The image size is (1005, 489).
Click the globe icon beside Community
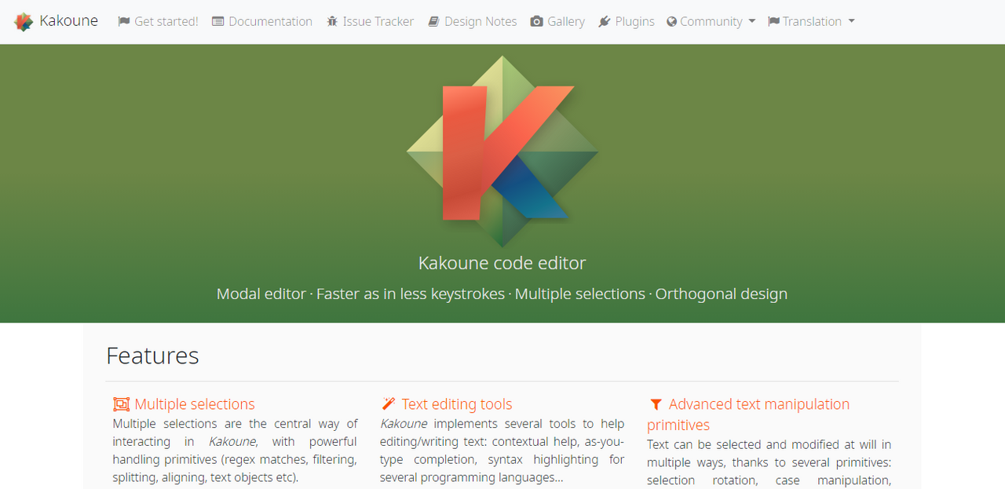[672, 22]
